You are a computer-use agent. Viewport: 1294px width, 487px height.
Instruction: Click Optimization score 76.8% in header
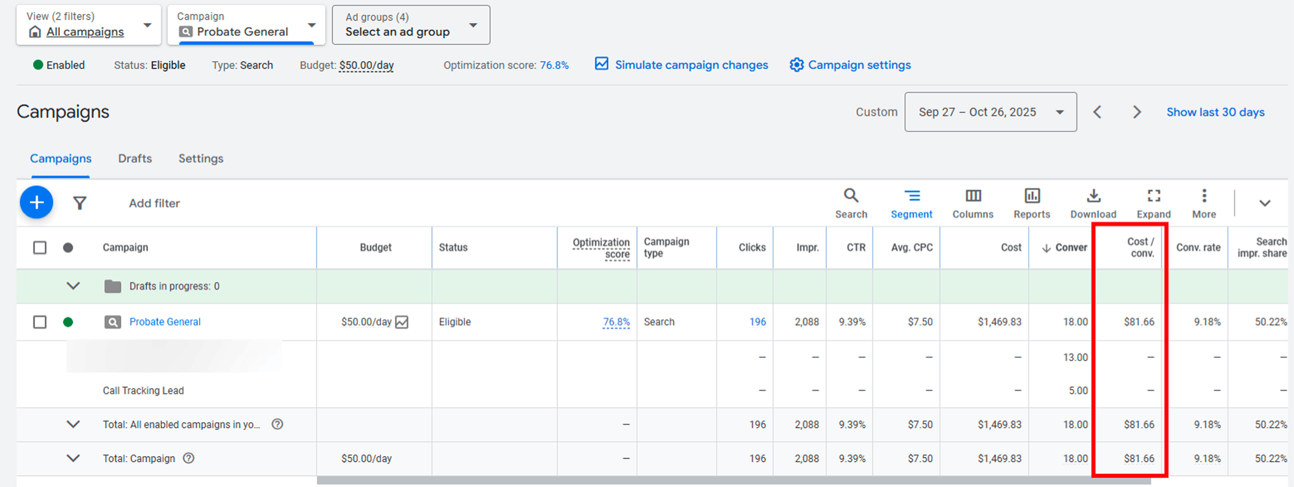(x=554, y=65)
